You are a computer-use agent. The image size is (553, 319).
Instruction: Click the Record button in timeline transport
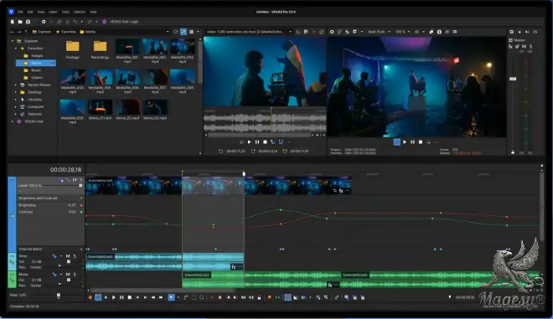90,297
